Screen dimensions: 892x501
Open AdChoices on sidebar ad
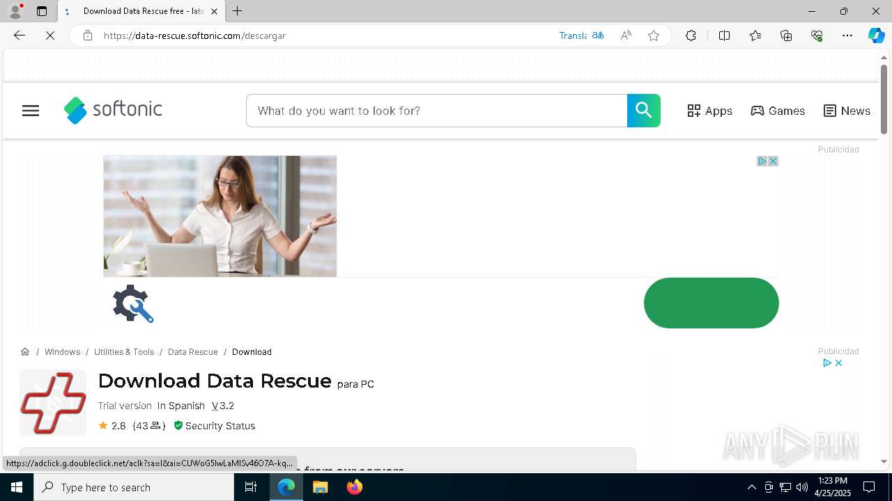pos(827,363)
